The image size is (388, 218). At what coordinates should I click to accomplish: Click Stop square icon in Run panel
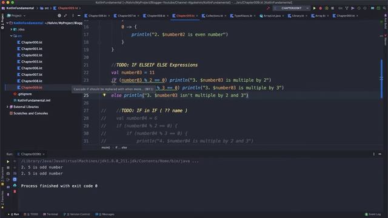click(x=8, y=168)
